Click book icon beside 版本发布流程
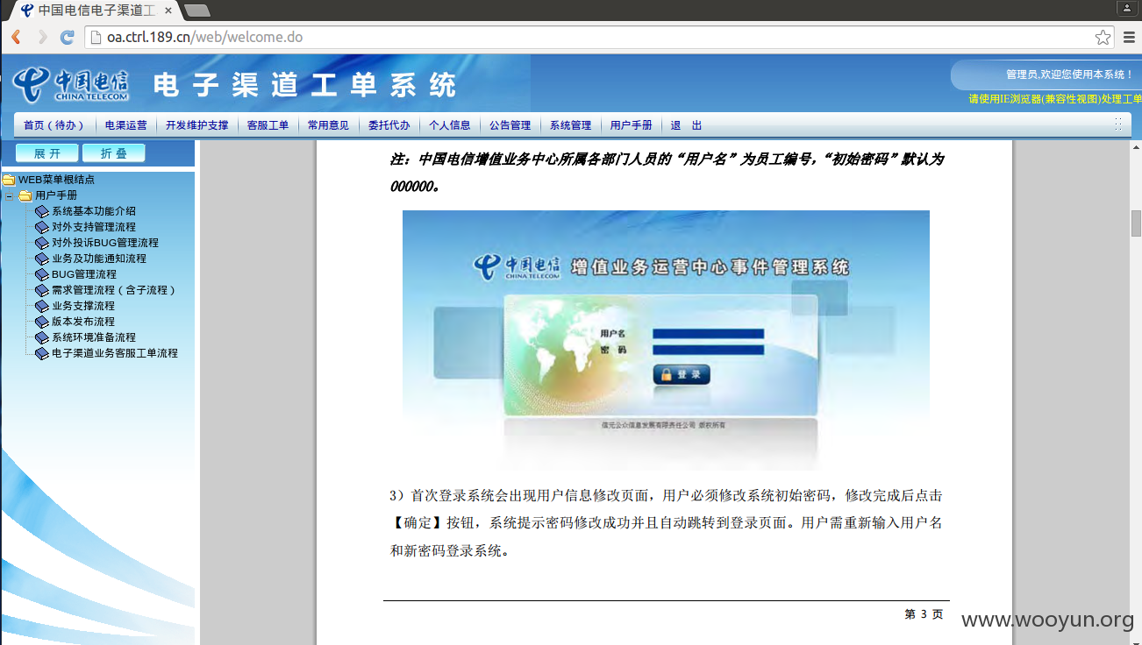 coord(42,322)
